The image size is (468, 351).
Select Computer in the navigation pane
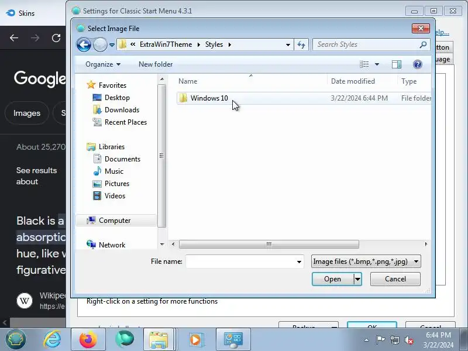pyautogui.click(x=115, y=221)
